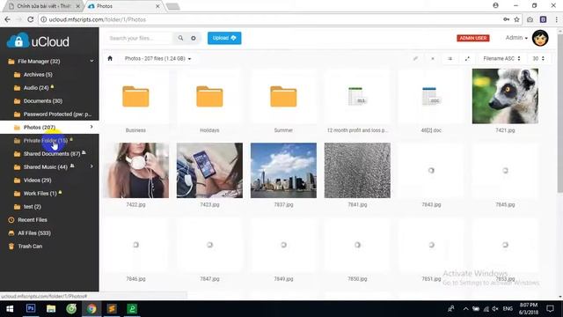This screenshot has height=317, width=563.
Task: Open the Private Folder (15)
Action: 45,141
